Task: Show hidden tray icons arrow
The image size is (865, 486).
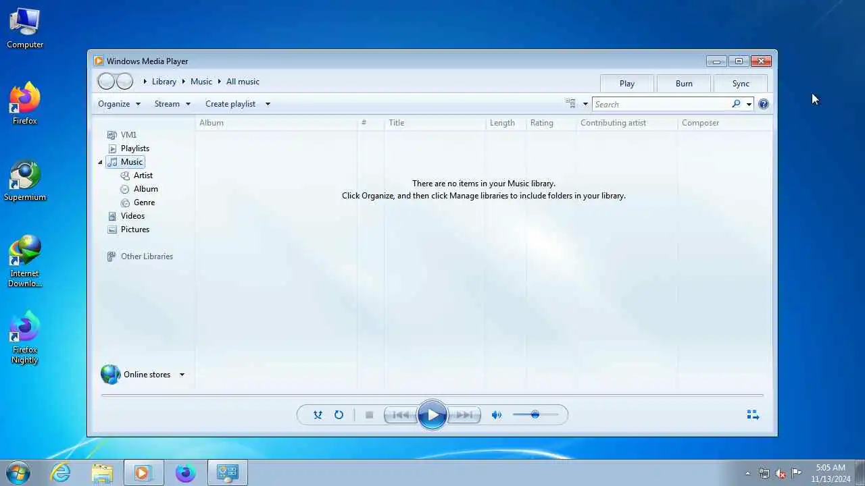Action: coord(747,473)
